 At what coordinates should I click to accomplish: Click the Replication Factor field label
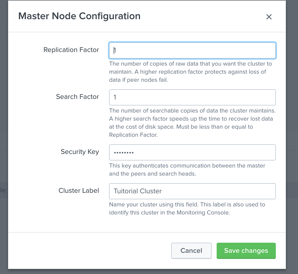(x=71, y=50)
